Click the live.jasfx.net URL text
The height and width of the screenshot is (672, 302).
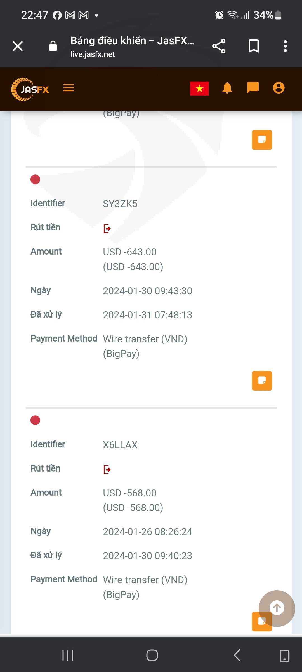pyautogui.click(x=93, y=54)
